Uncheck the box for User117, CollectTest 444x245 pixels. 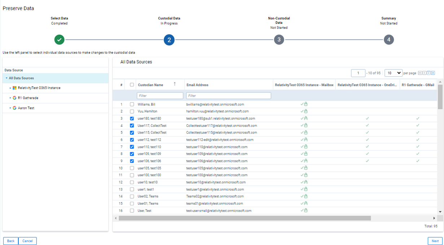(132, 126)
